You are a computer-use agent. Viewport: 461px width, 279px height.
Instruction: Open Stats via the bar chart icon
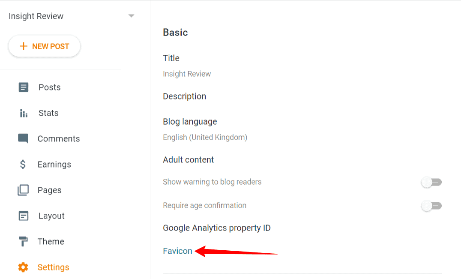click(23, 113)
